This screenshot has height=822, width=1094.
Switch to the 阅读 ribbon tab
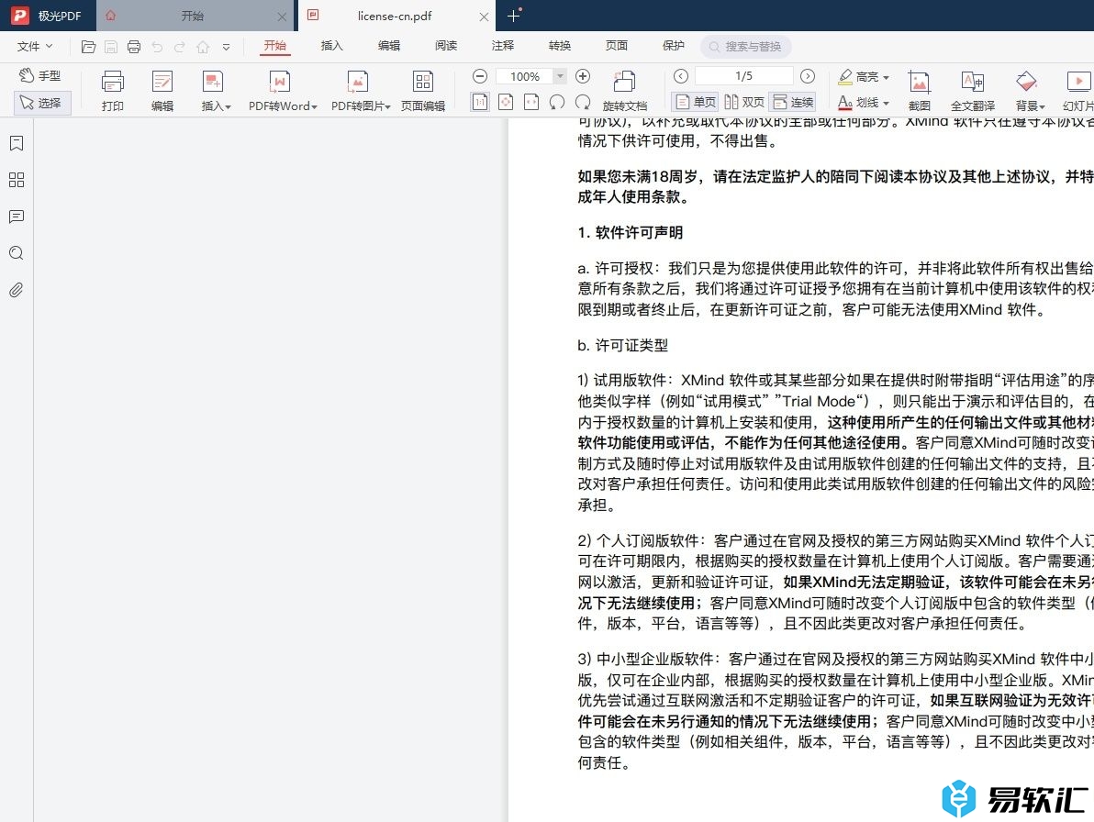[x=446, y=45]
